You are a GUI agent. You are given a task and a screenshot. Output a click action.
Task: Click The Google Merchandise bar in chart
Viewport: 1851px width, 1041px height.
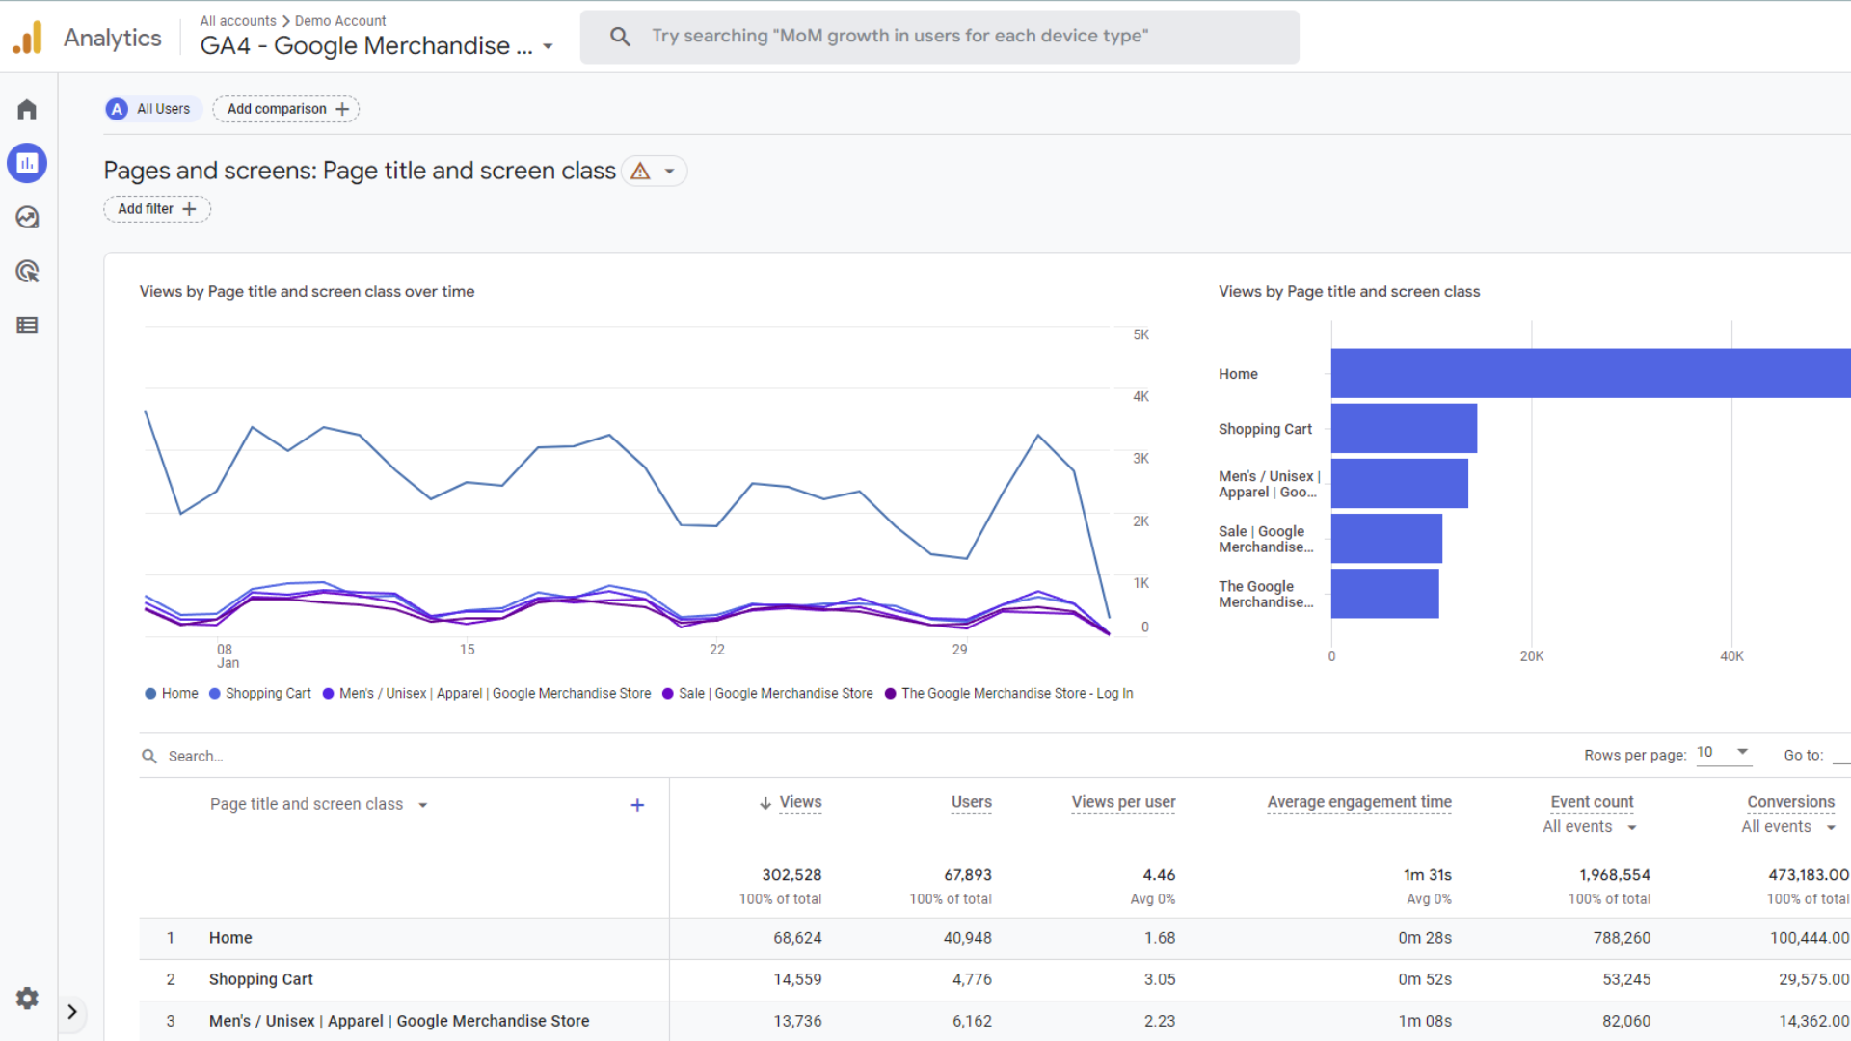1384,593
